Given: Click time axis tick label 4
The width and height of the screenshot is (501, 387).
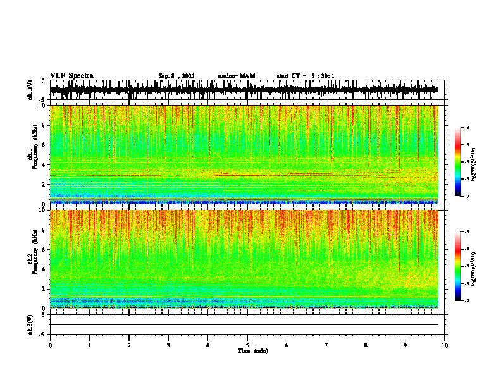Looking at the screenshot, I should coord(208,345).
